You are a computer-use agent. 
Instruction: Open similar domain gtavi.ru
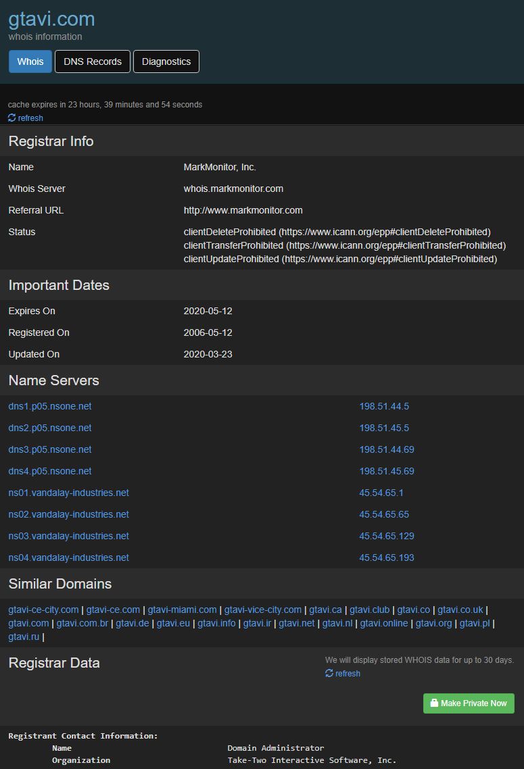tap(24, 637)
